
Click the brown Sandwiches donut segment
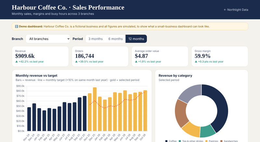point(181,113)
